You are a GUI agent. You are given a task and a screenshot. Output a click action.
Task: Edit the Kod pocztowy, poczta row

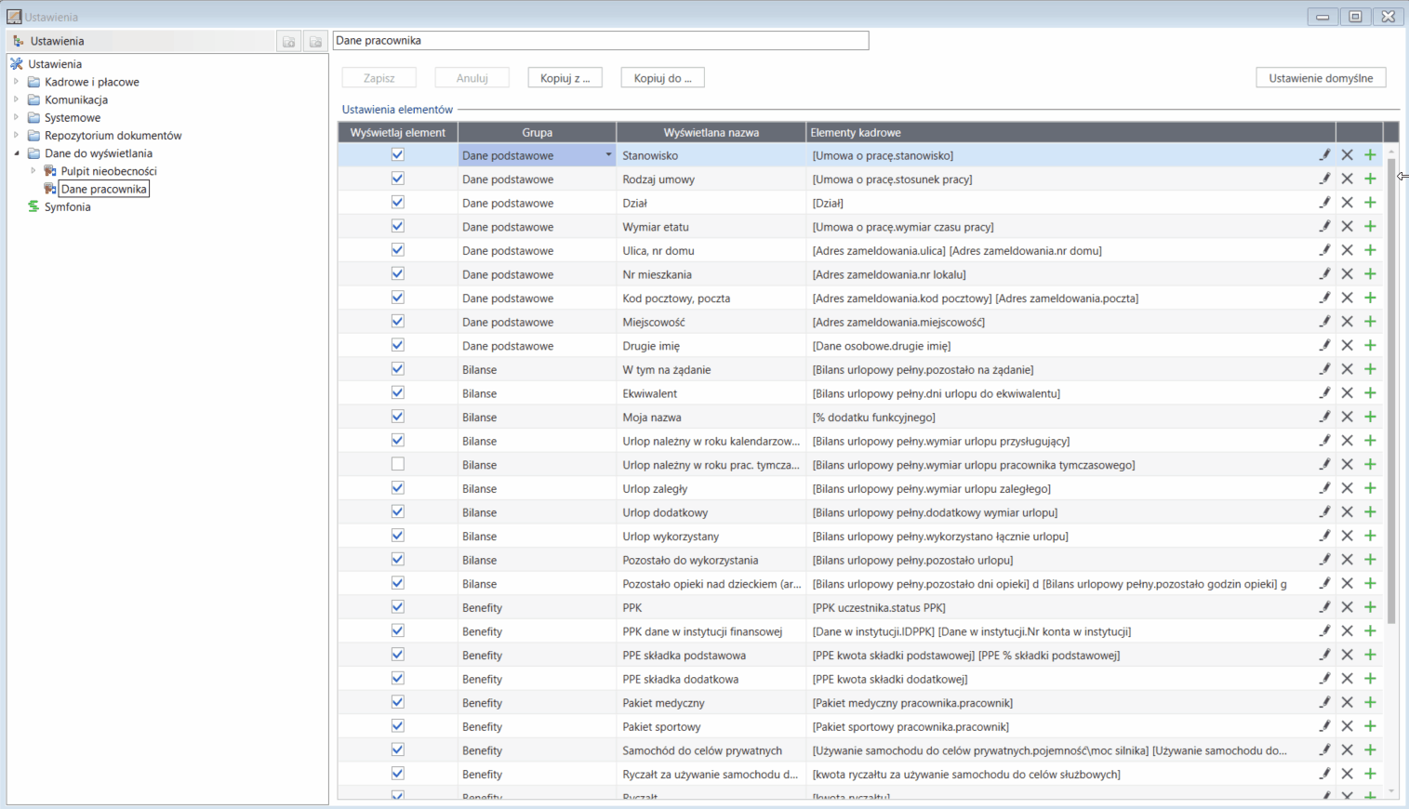point(1324,298)
